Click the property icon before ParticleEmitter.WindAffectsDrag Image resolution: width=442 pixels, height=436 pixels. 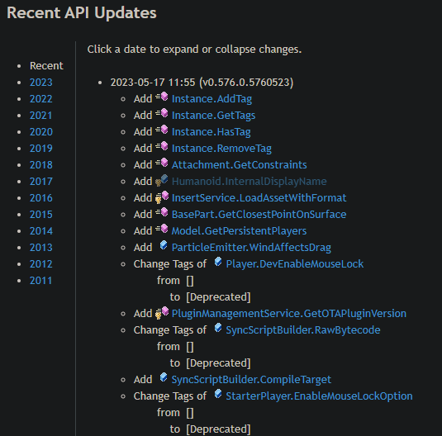pos(164,245)
